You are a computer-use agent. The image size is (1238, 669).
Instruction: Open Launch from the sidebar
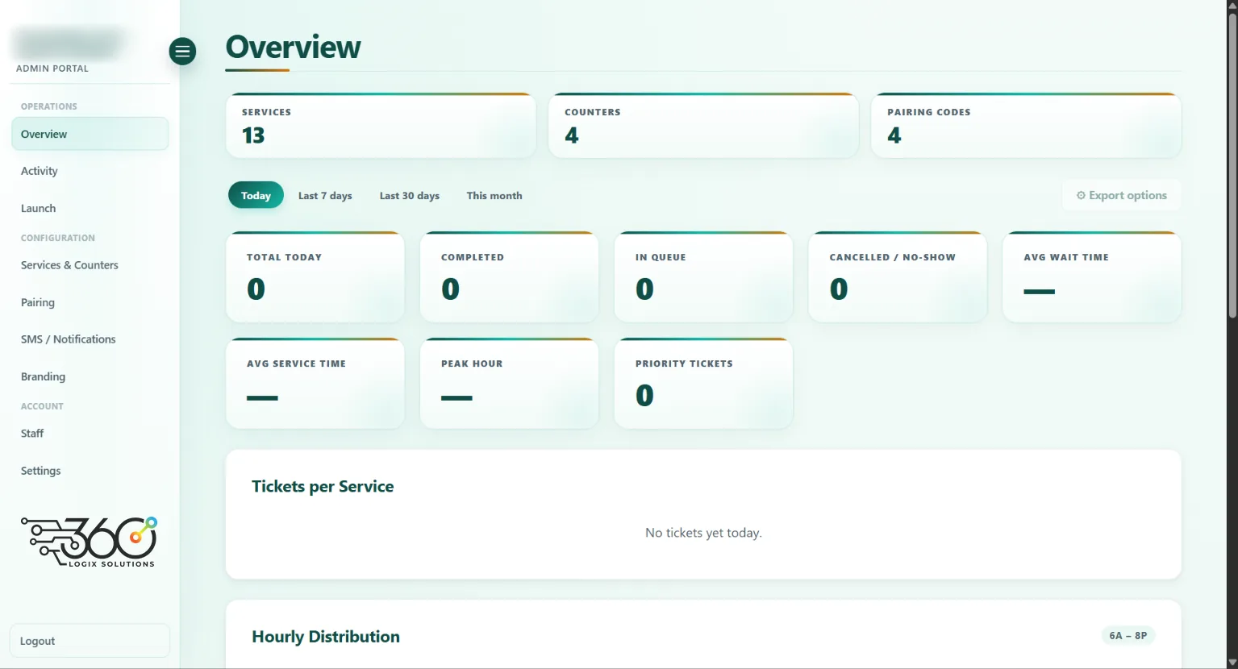coord(90,208)
